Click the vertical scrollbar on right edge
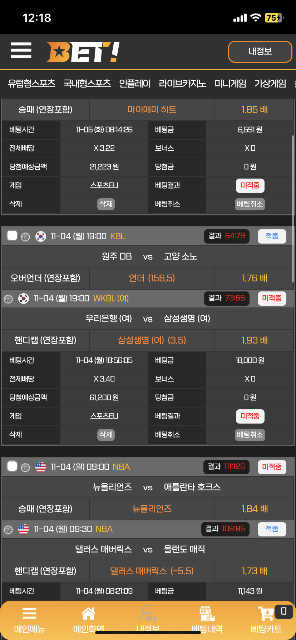 coord(293,209)
